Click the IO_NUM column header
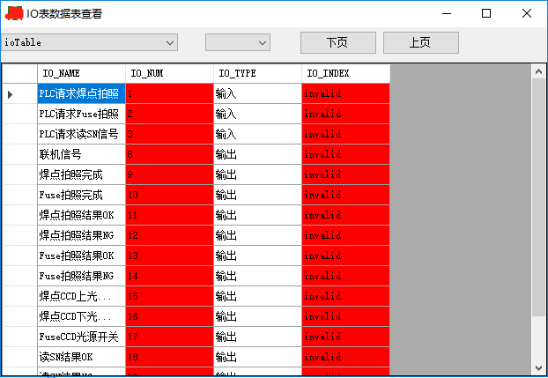The width and height of the screenshot is (548, 378). [x=169, y=73]
